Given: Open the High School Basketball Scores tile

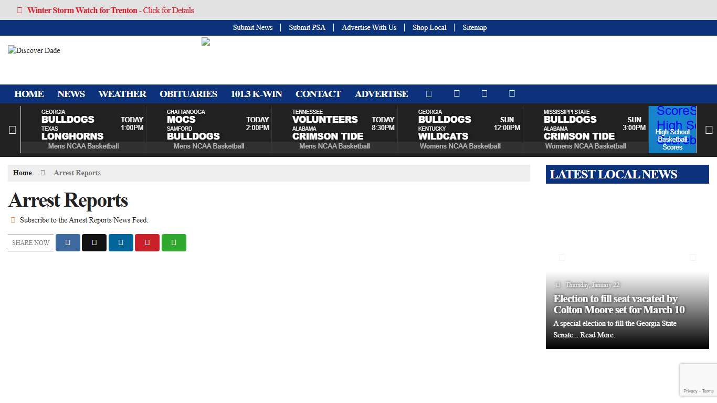Looking at the screenshot, I should 672,140.
